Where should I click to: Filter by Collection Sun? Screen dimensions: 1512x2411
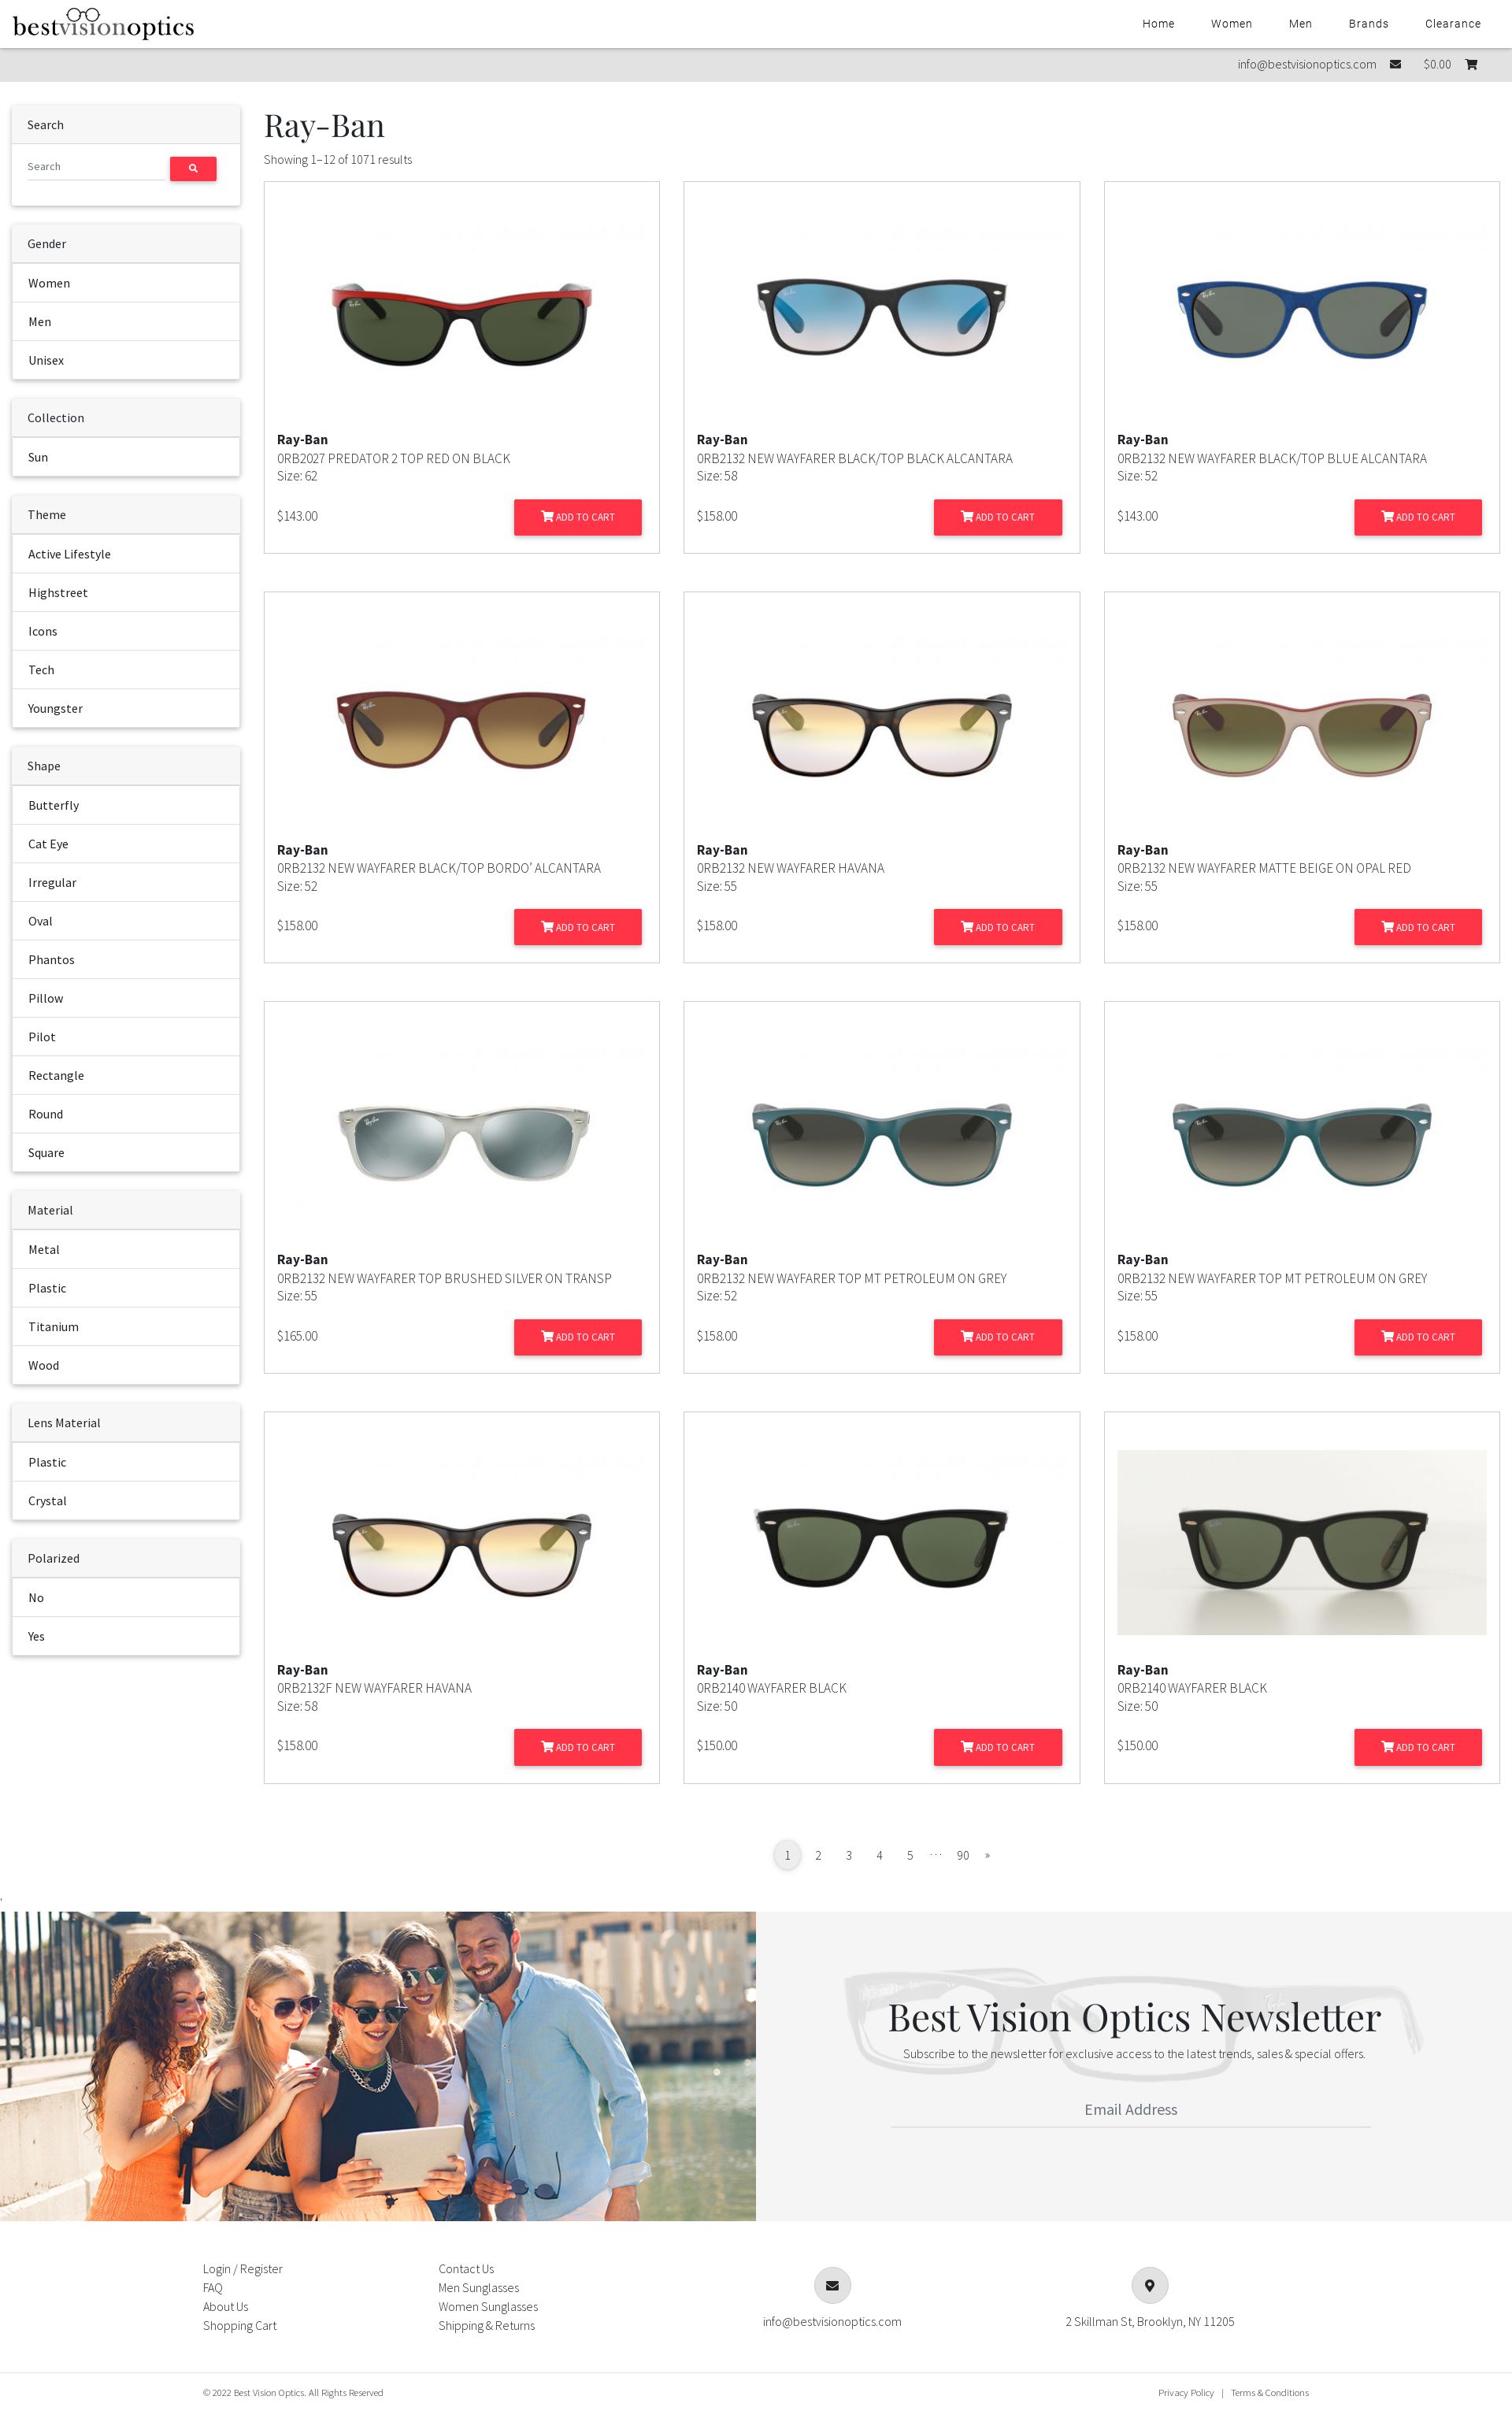coord(126,457)
